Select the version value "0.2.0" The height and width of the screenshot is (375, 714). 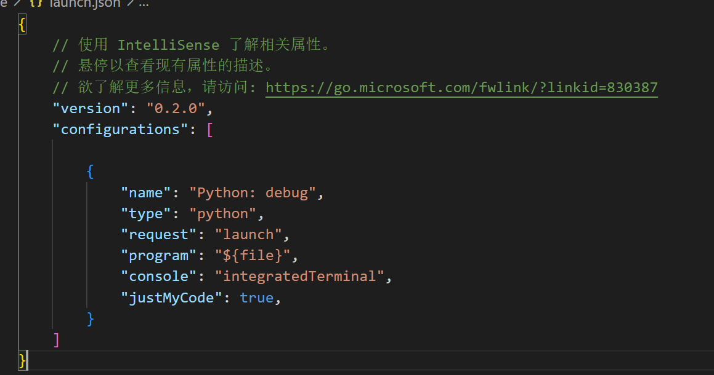tap(177, 108)
